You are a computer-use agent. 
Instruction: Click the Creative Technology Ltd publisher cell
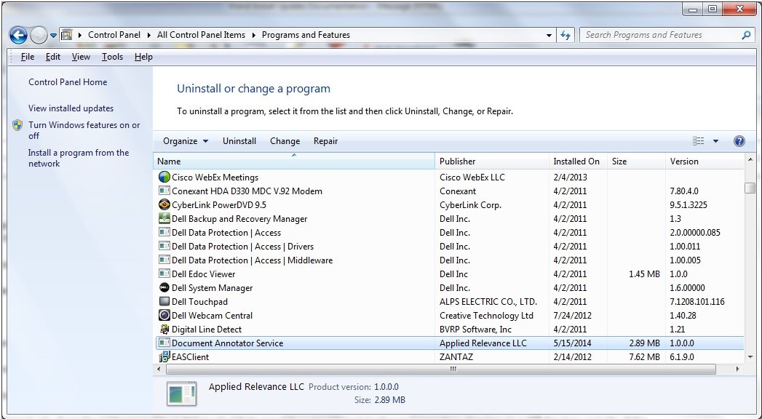486,315
